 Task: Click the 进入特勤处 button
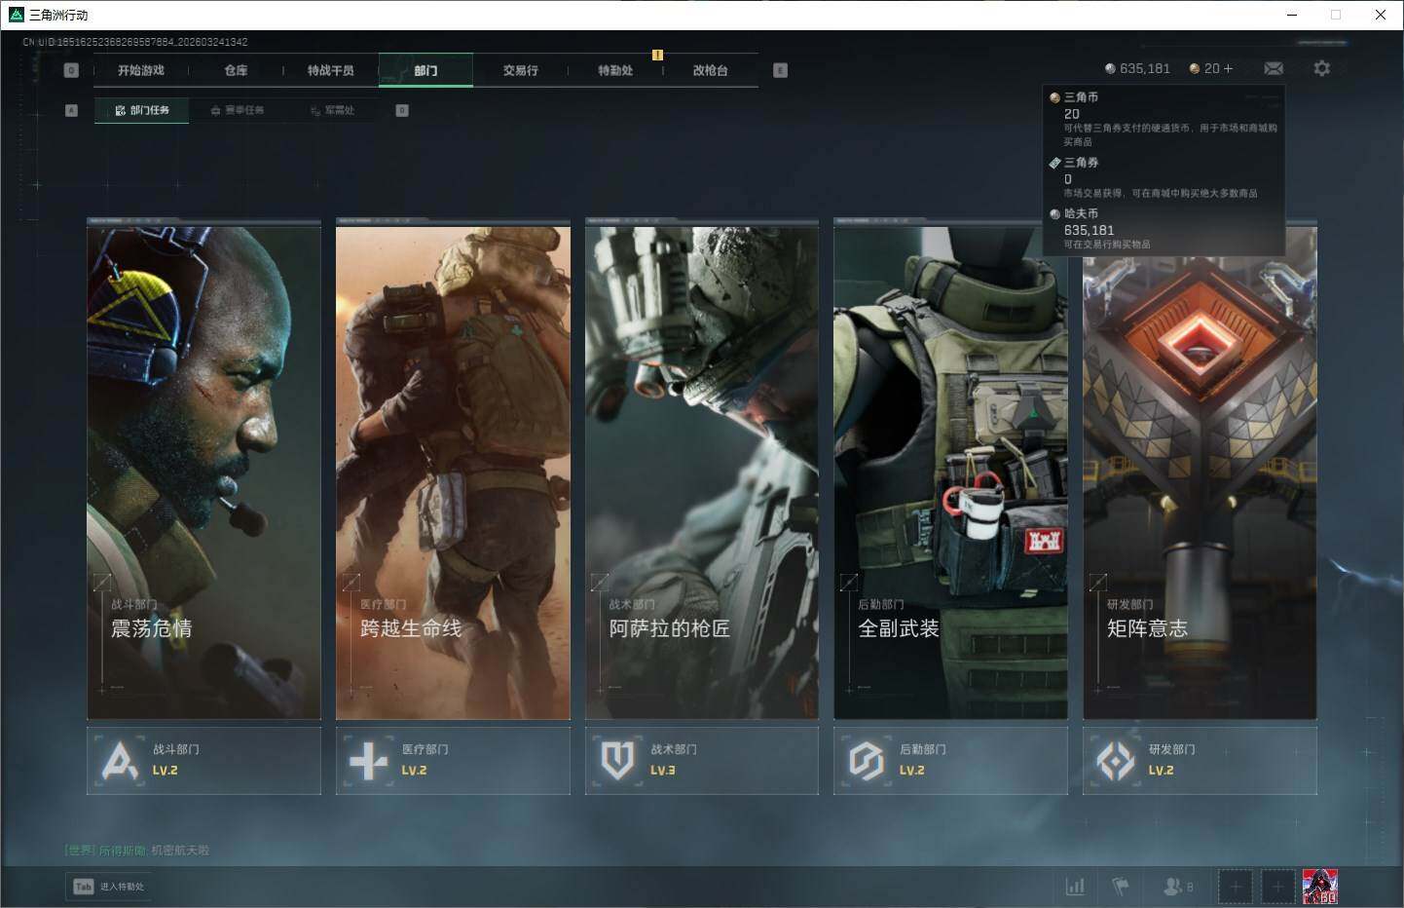pyautogui.click(x=110, y=887)
